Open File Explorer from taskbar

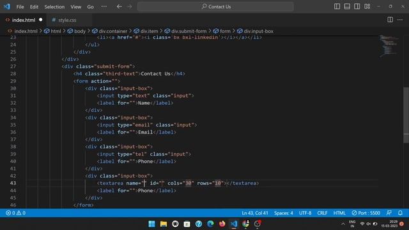pyautogui.click(x=164, y=224)
